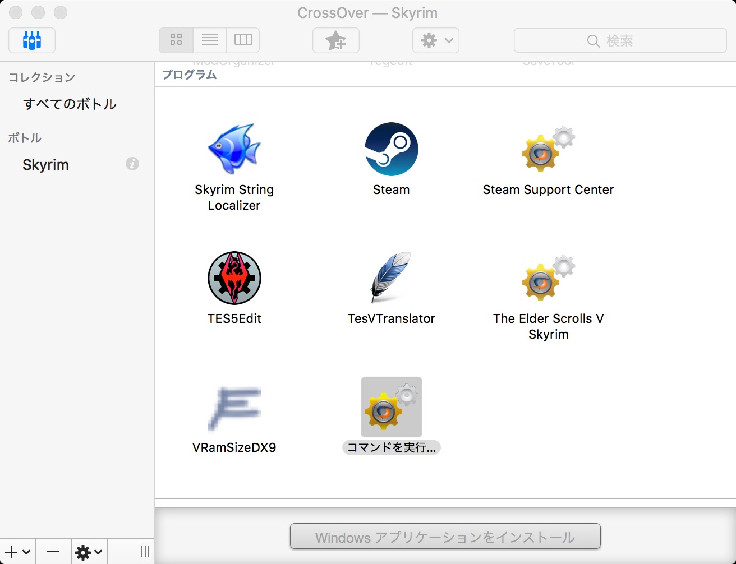Click the Steam Support Center label
This screenshot has width=736, height=564.
point(548,189)
